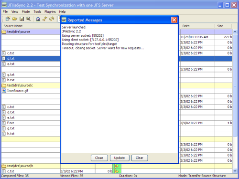Save the profile with the floppy disk icon

point(22,19)
